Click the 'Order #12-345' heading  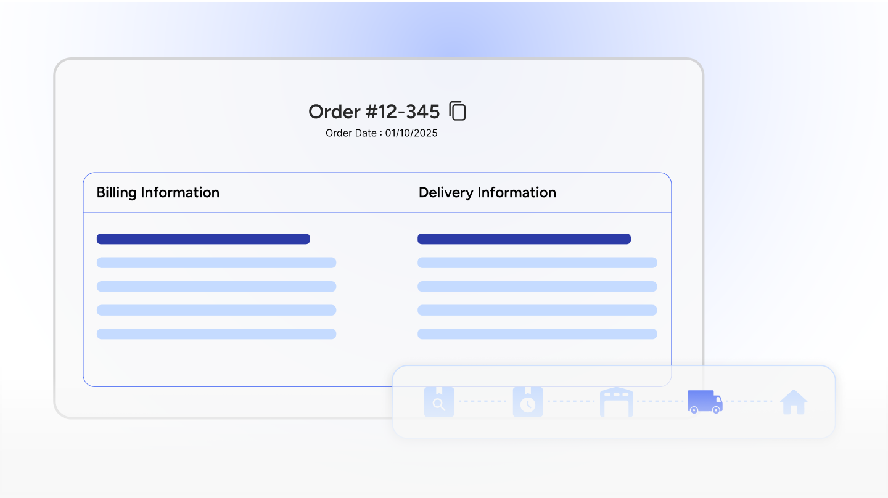(374, 112)
